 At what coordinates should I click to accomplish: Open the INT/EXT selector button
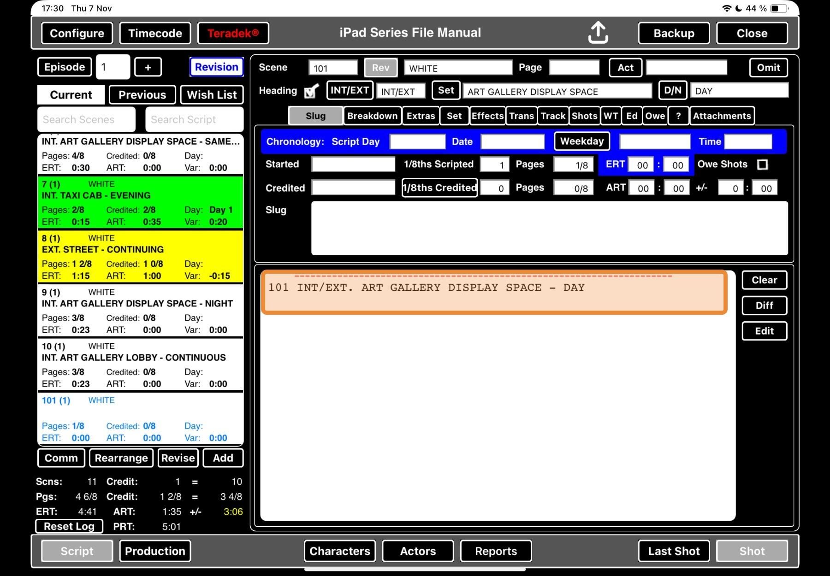(x=350, y=90)
